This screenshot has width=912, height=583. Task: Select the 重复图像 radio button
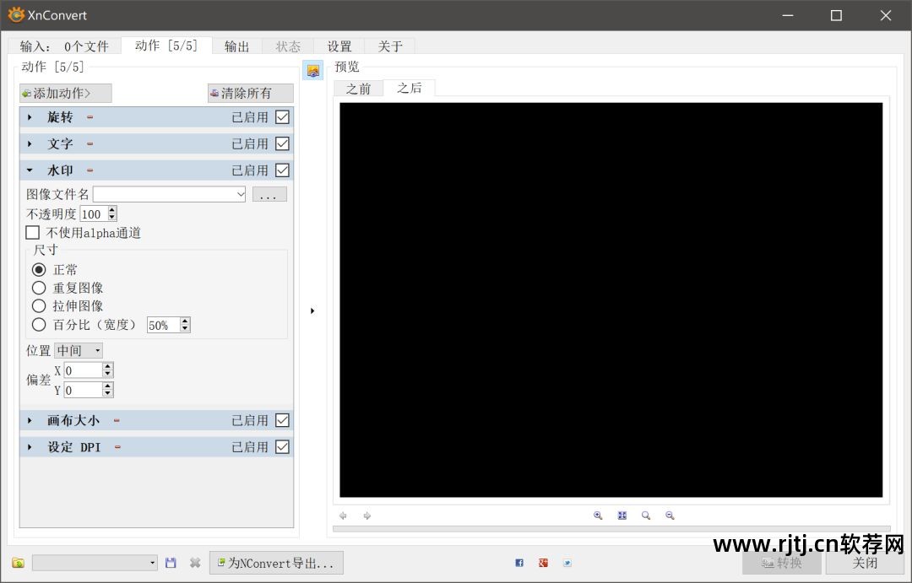click(x=39, y=288)
